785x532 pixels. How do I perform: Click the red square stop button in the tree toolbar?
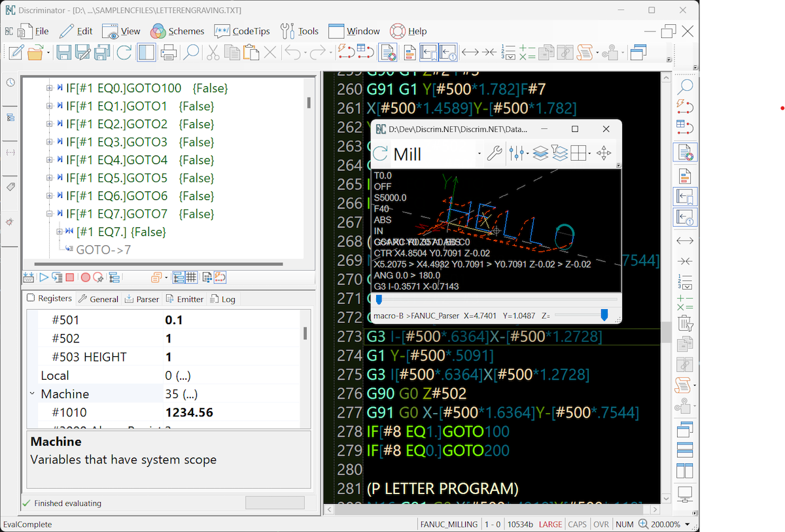(69, 277)
